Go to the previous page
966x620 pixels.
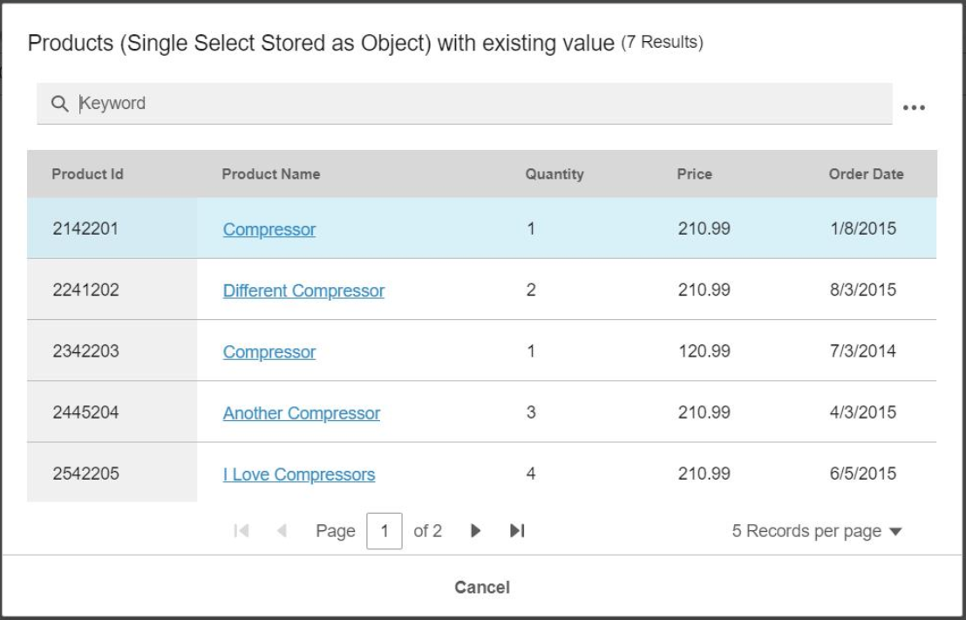282,531
